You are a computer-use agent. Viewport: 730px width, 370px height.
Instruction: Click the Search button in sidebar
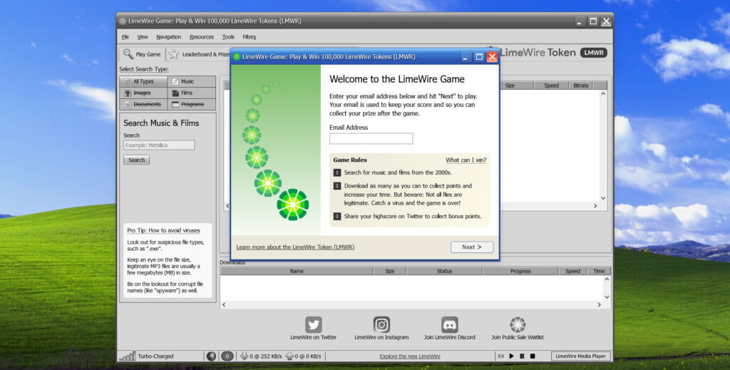point(136,160)
